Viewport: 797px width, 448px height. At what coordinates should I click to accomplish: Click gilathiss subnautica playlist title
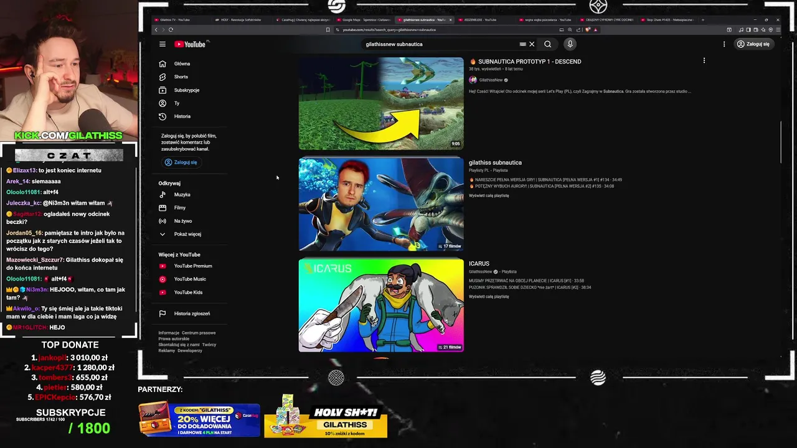tap(495, 162)
